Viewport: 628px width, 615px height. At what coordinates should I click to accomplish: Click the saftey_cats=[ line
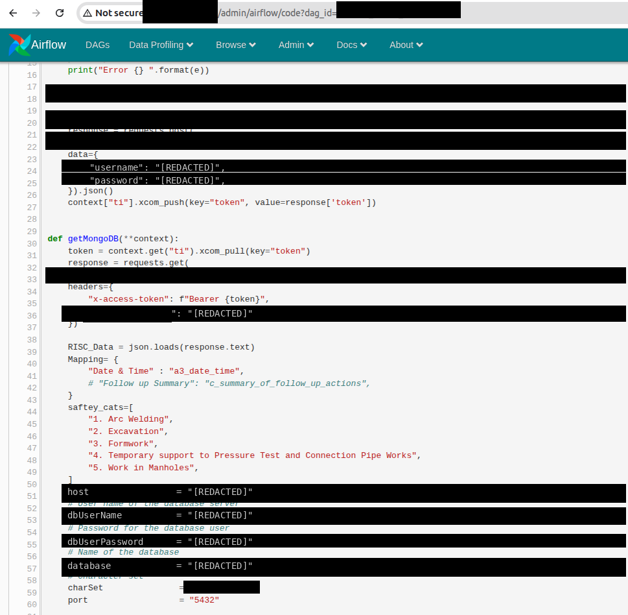pos(100,407)
